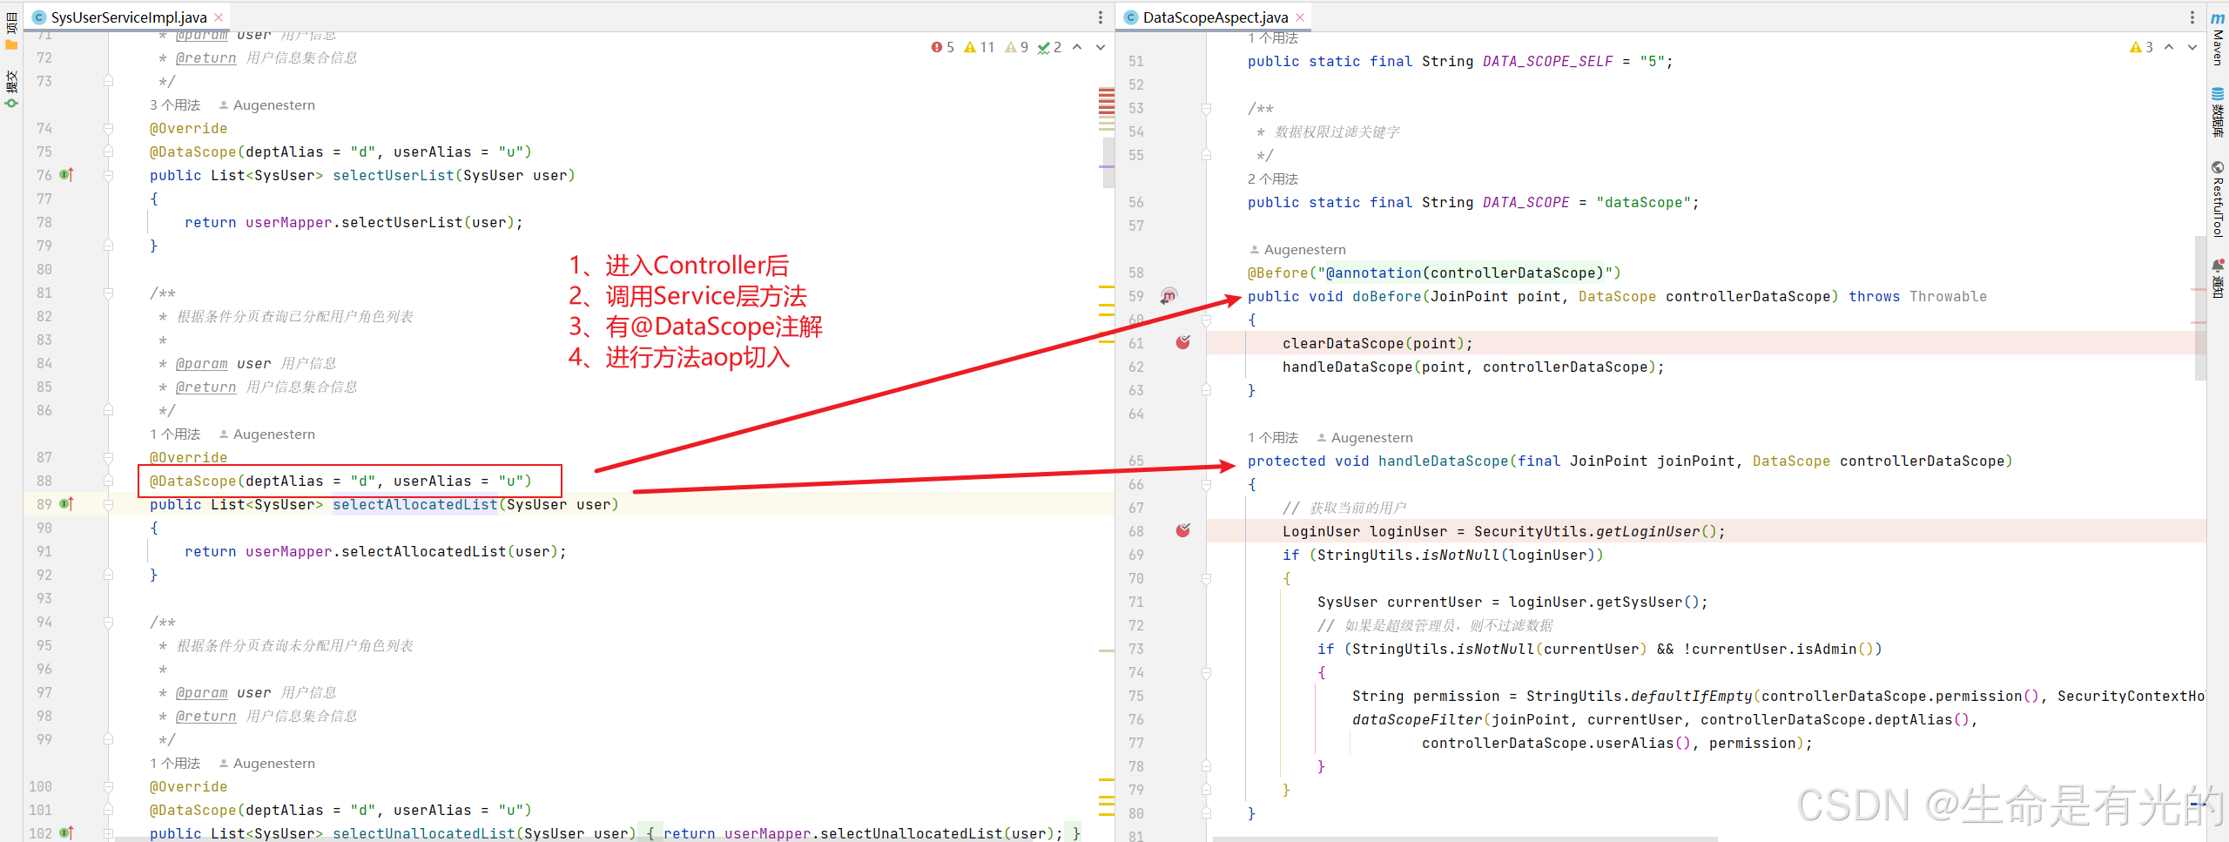Show 1 个用法 usages above handleDataScope
The height and width of the screenshot is (842, 2229).
pos(1273,437)
